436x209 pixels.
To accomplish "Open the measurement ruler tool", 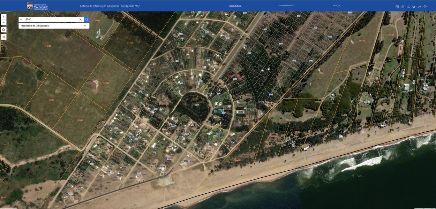I will click(419, 7).
